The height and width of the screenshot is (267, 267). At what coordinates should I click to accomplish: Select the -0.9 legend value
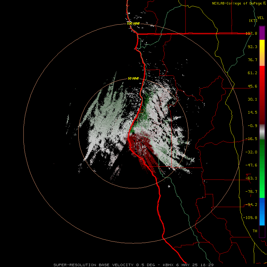pyautogui.click(x=252, y=126)
